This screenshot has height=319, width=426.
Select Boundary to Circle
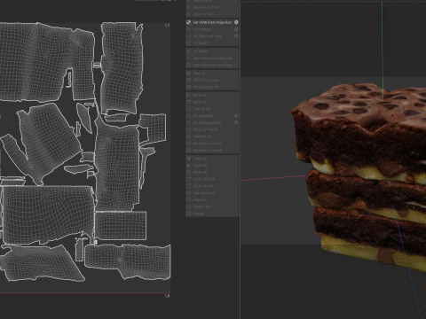click(212, 144)
